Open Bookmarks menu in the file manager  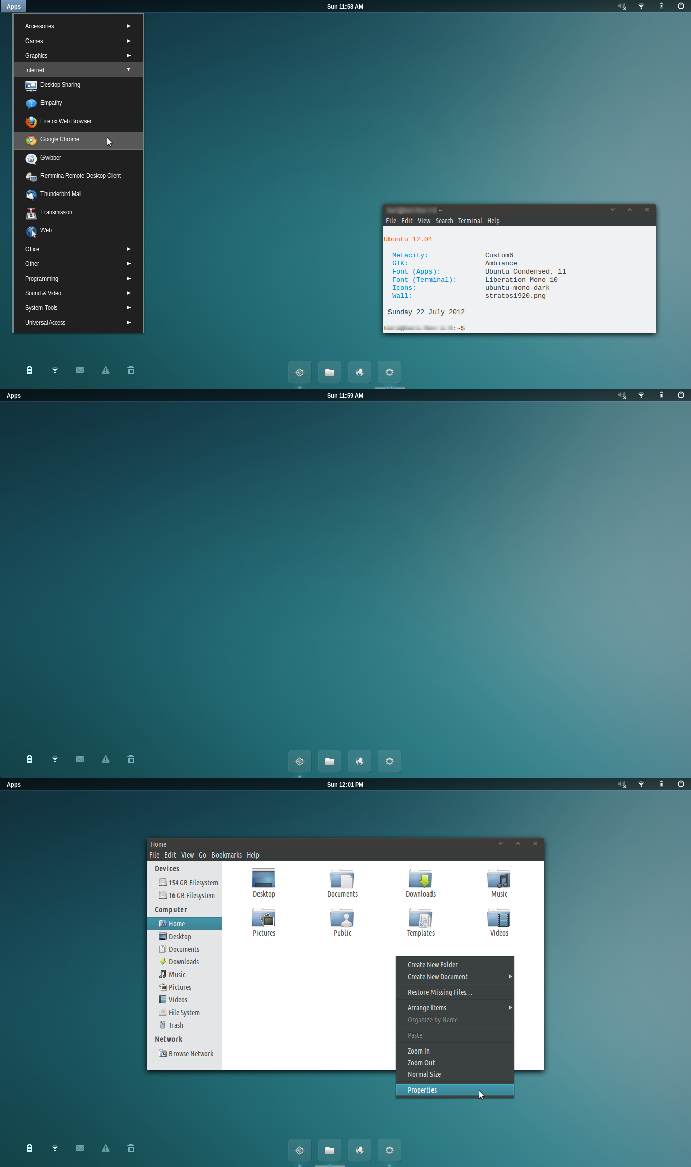(226, 855)
